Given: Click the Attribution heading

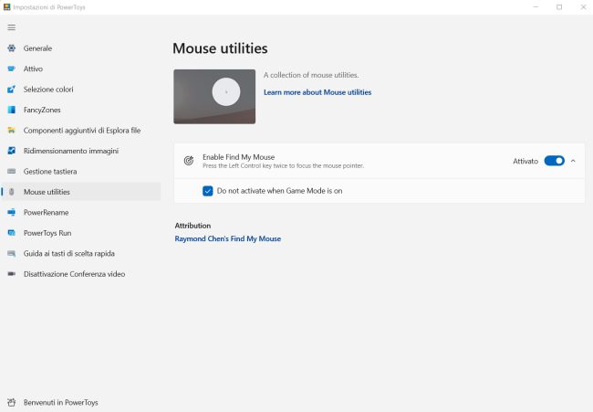Looking at the screenshot, I should point(192,226).
